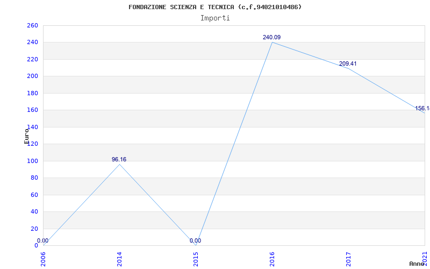The width and height of the screenshot is (430, 269).
Task: Select the 209.41 data label
Action: click(348, 63)
